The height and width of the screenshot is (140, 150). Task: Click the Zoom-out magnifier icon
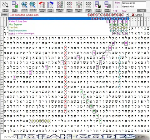coord(32,5)
